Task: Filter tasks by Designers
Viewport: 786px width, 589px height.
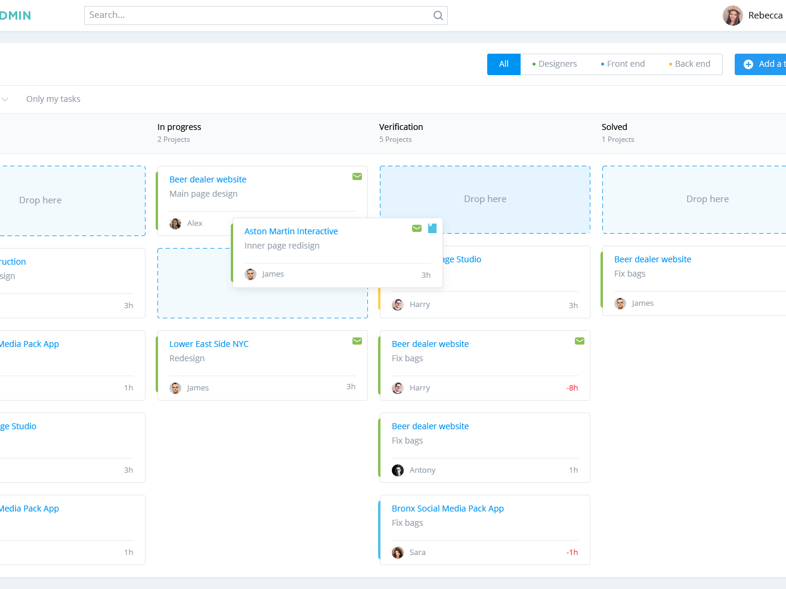Action: (x=555, y=64)
